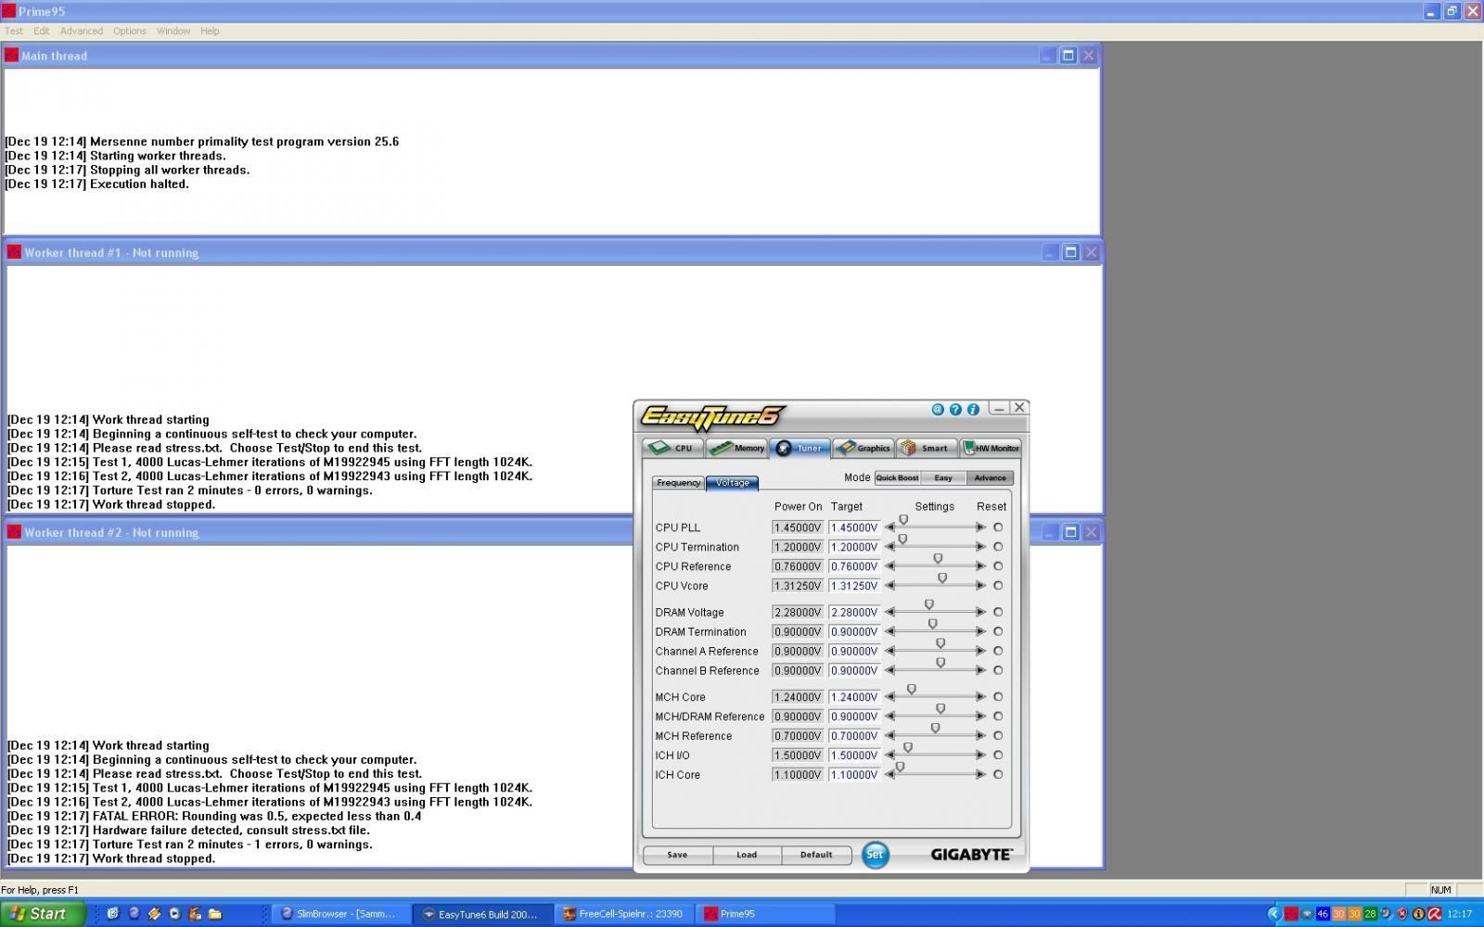
Task: Decrease CPU Vcore with left arrow
Action: [889, 586]
